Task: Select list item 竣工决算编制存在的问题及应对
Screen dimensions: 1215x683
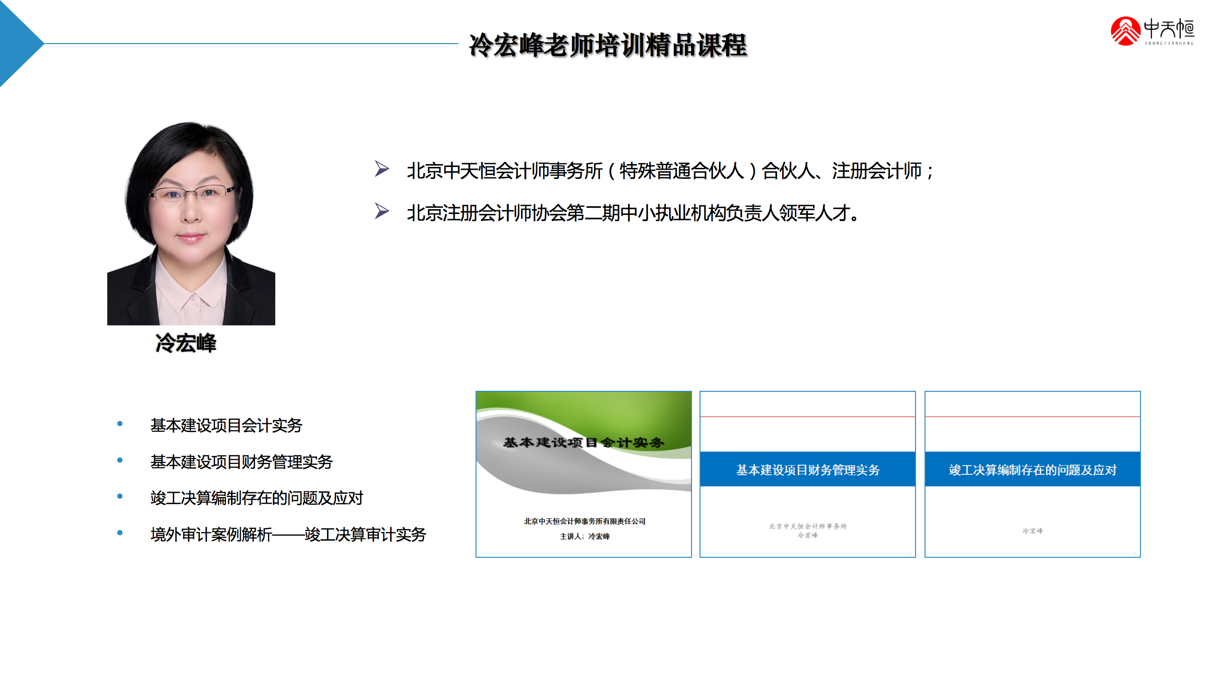Action: (x=256, y=498)
